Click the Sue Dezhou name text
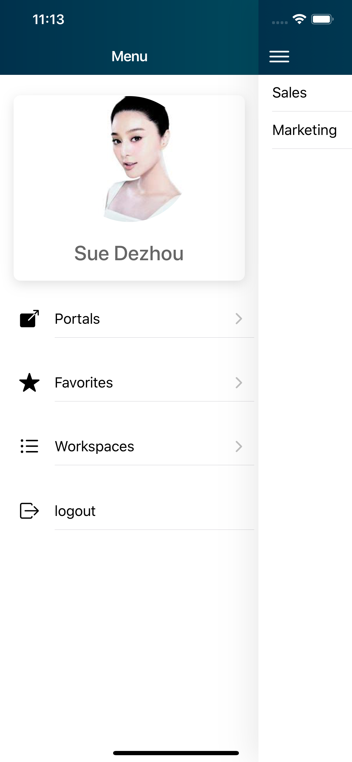Screen dimensions: 352x762 coord(129,253)
